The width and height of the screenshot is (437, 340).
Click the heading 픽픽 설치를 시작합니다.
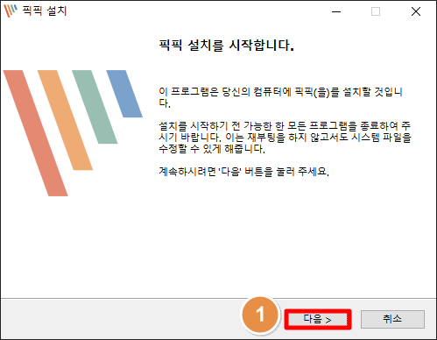click(x=227, y=46)
